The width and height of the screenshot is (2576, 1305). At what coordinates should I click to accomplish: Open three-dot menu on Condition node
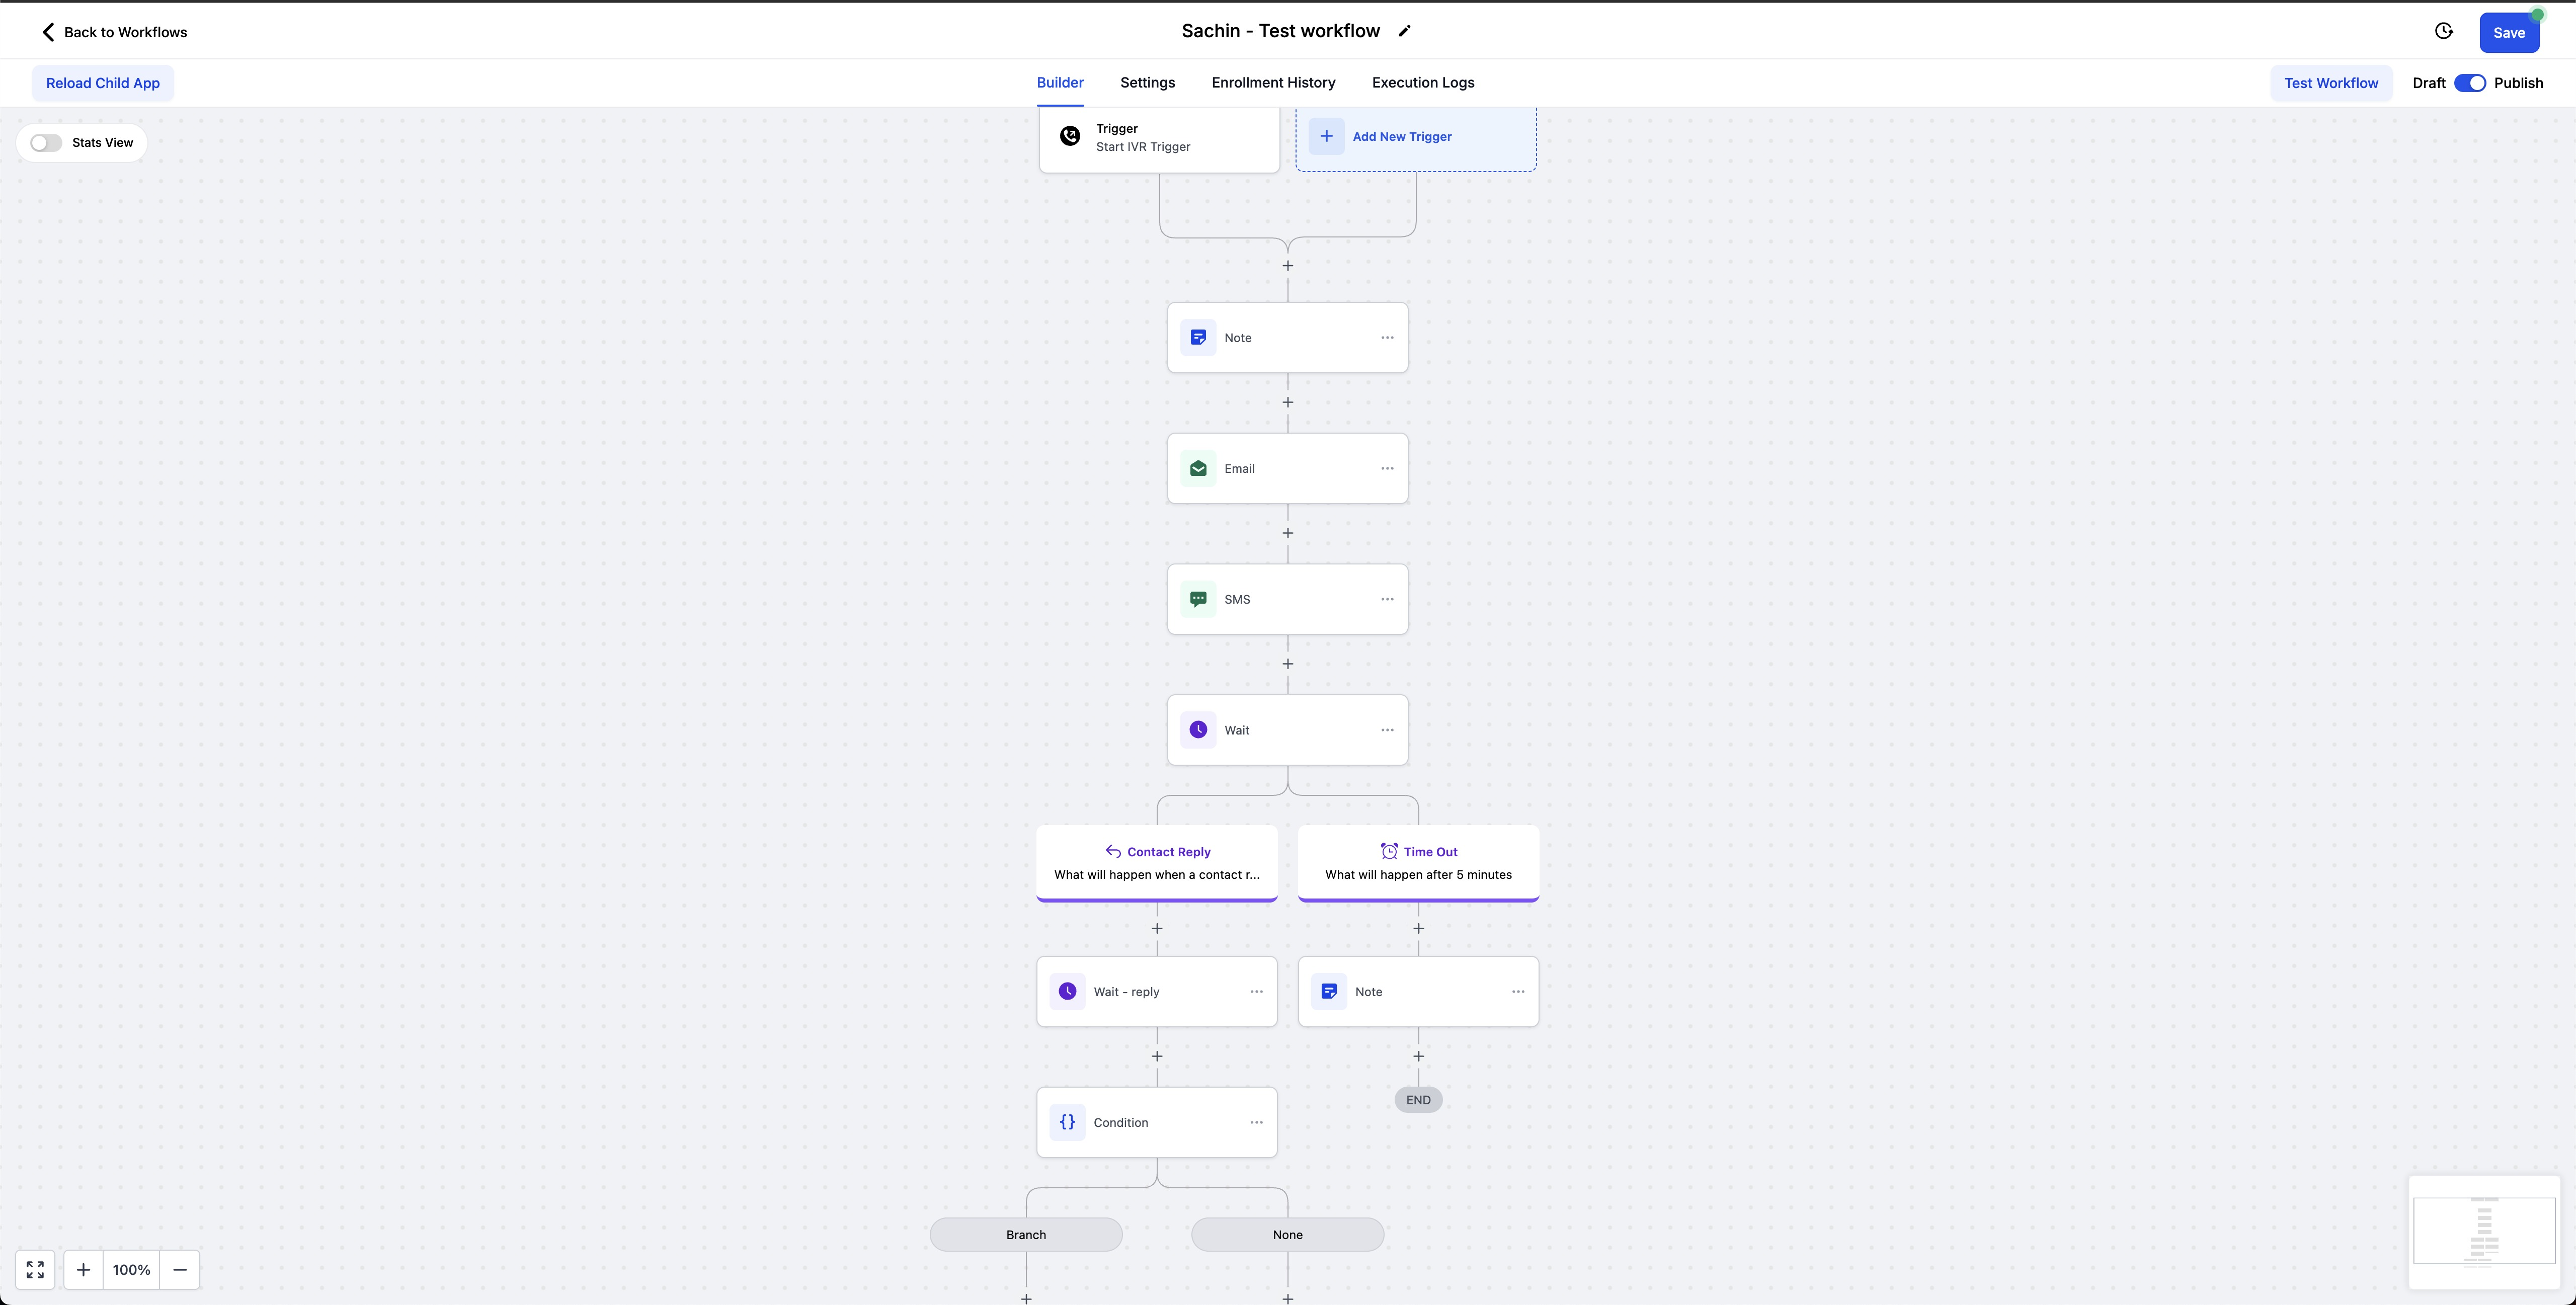pyautogui.click(x=1256, y=1122)
